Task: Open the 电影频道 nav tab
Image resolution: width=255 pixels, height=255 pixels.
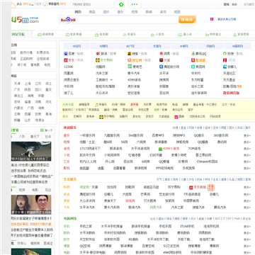Action: (x=74, y=35)
